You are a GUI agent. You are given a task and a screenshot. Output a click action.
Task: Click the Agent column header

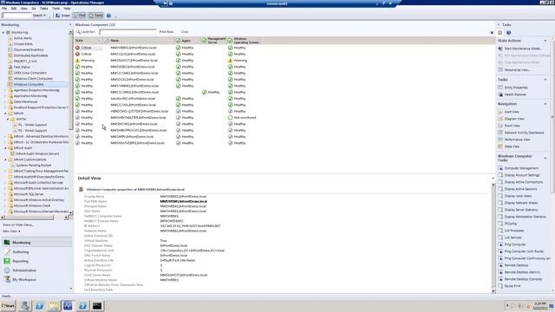pyautogui.click(x=187, y=41)
